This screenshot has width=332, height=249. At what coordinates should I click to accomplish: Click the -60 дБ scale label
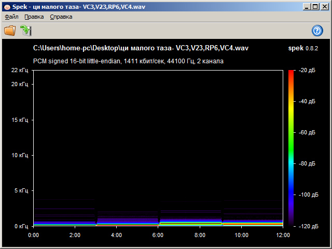[x=307, y=132]
